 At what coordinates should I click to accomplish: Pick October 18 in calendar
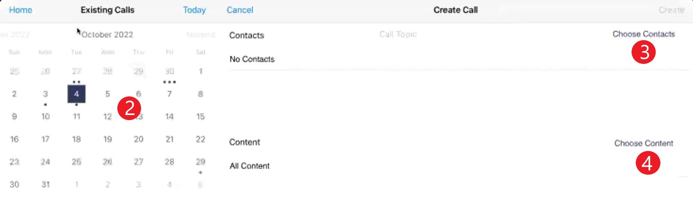pos(76,139)
